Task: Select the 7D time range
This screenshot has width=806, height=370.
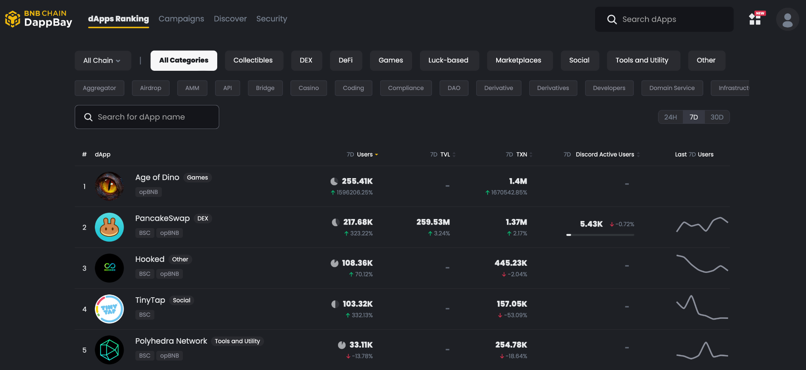Action: [x=693, y=117]
